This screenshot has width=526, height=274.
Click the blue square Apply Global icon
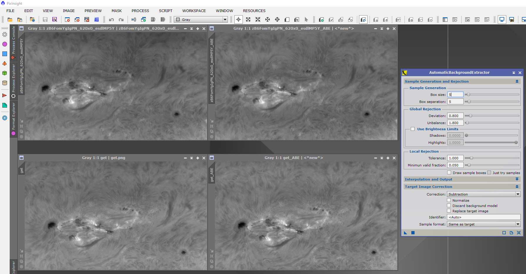pos(413,233)
